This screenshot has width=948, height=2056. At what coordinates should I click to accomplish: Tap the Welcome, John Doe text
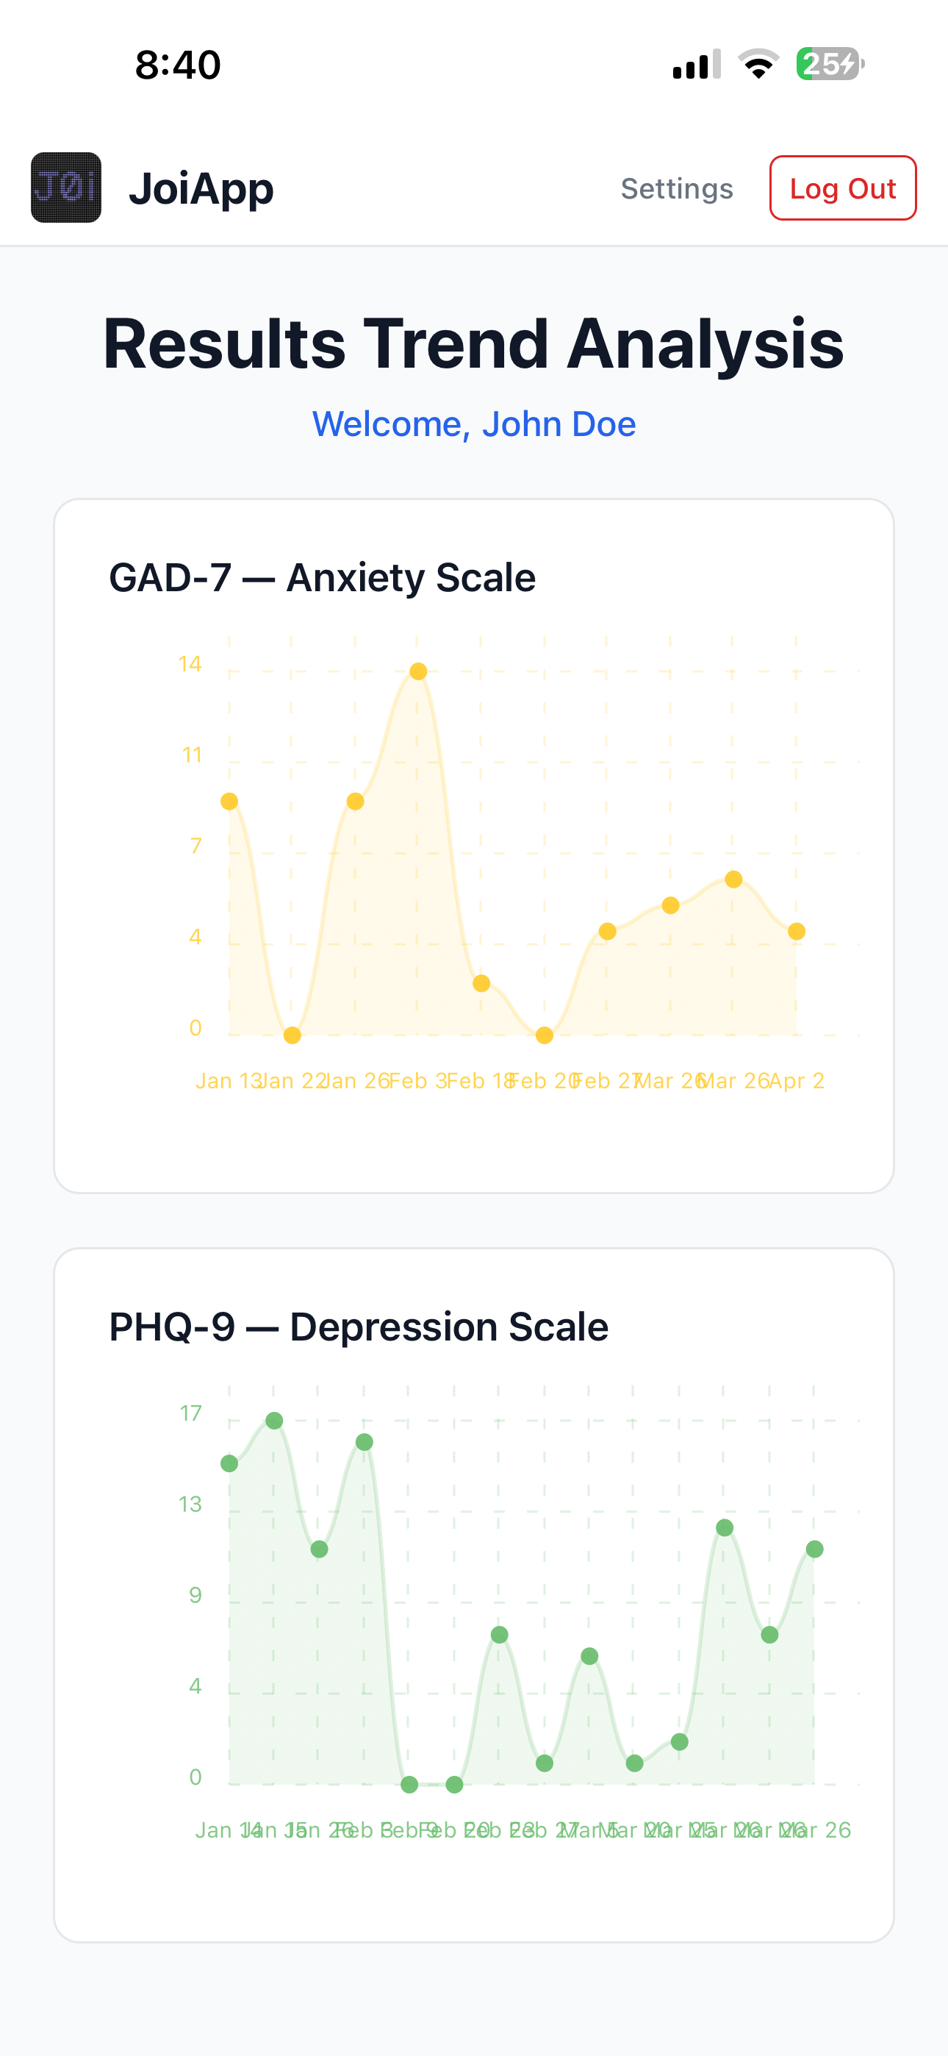[x=474, y=424]
